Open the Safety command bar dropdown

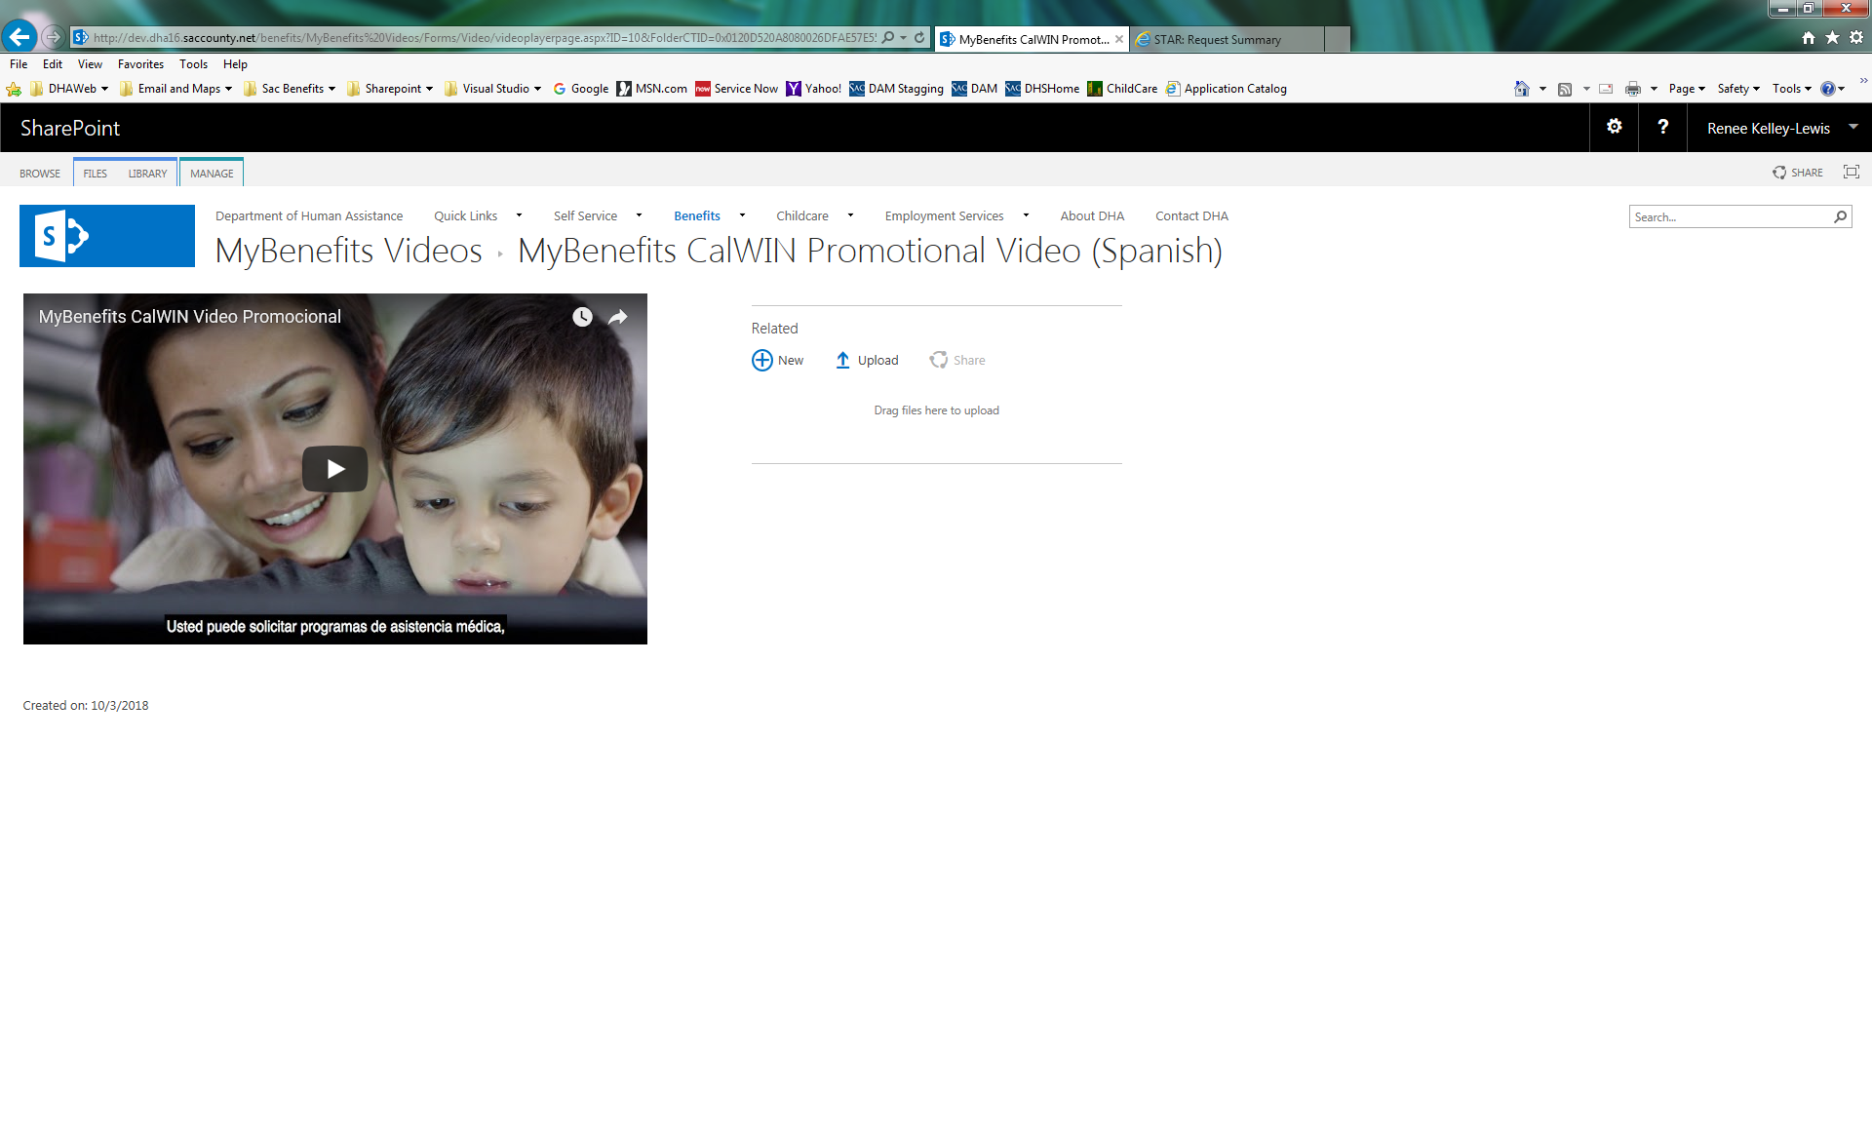[1738, 89]
